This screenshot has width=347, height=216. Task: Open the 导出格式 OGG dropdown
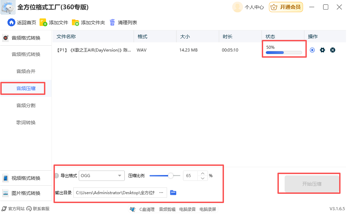coord(102,176)
